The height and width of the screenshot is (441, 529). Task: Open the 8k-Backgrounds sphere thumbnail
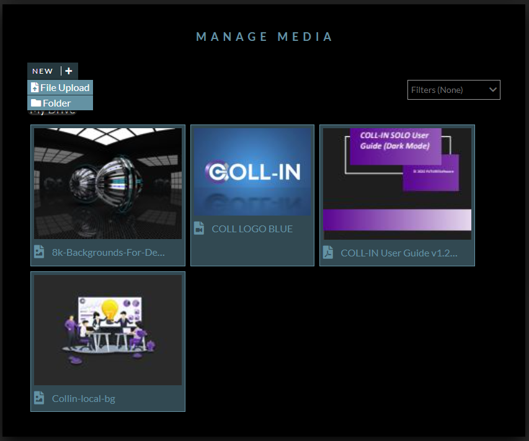(108, 183)
